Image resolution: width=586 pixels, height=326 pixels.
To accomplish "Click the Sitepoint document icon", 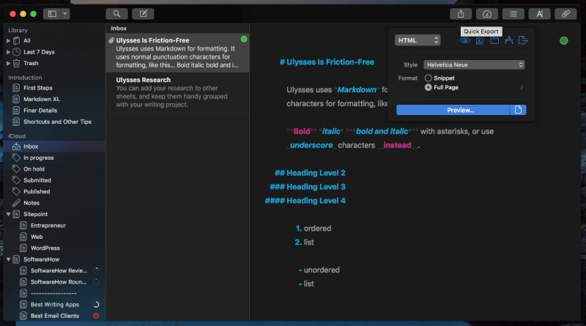I will point(16,214).
